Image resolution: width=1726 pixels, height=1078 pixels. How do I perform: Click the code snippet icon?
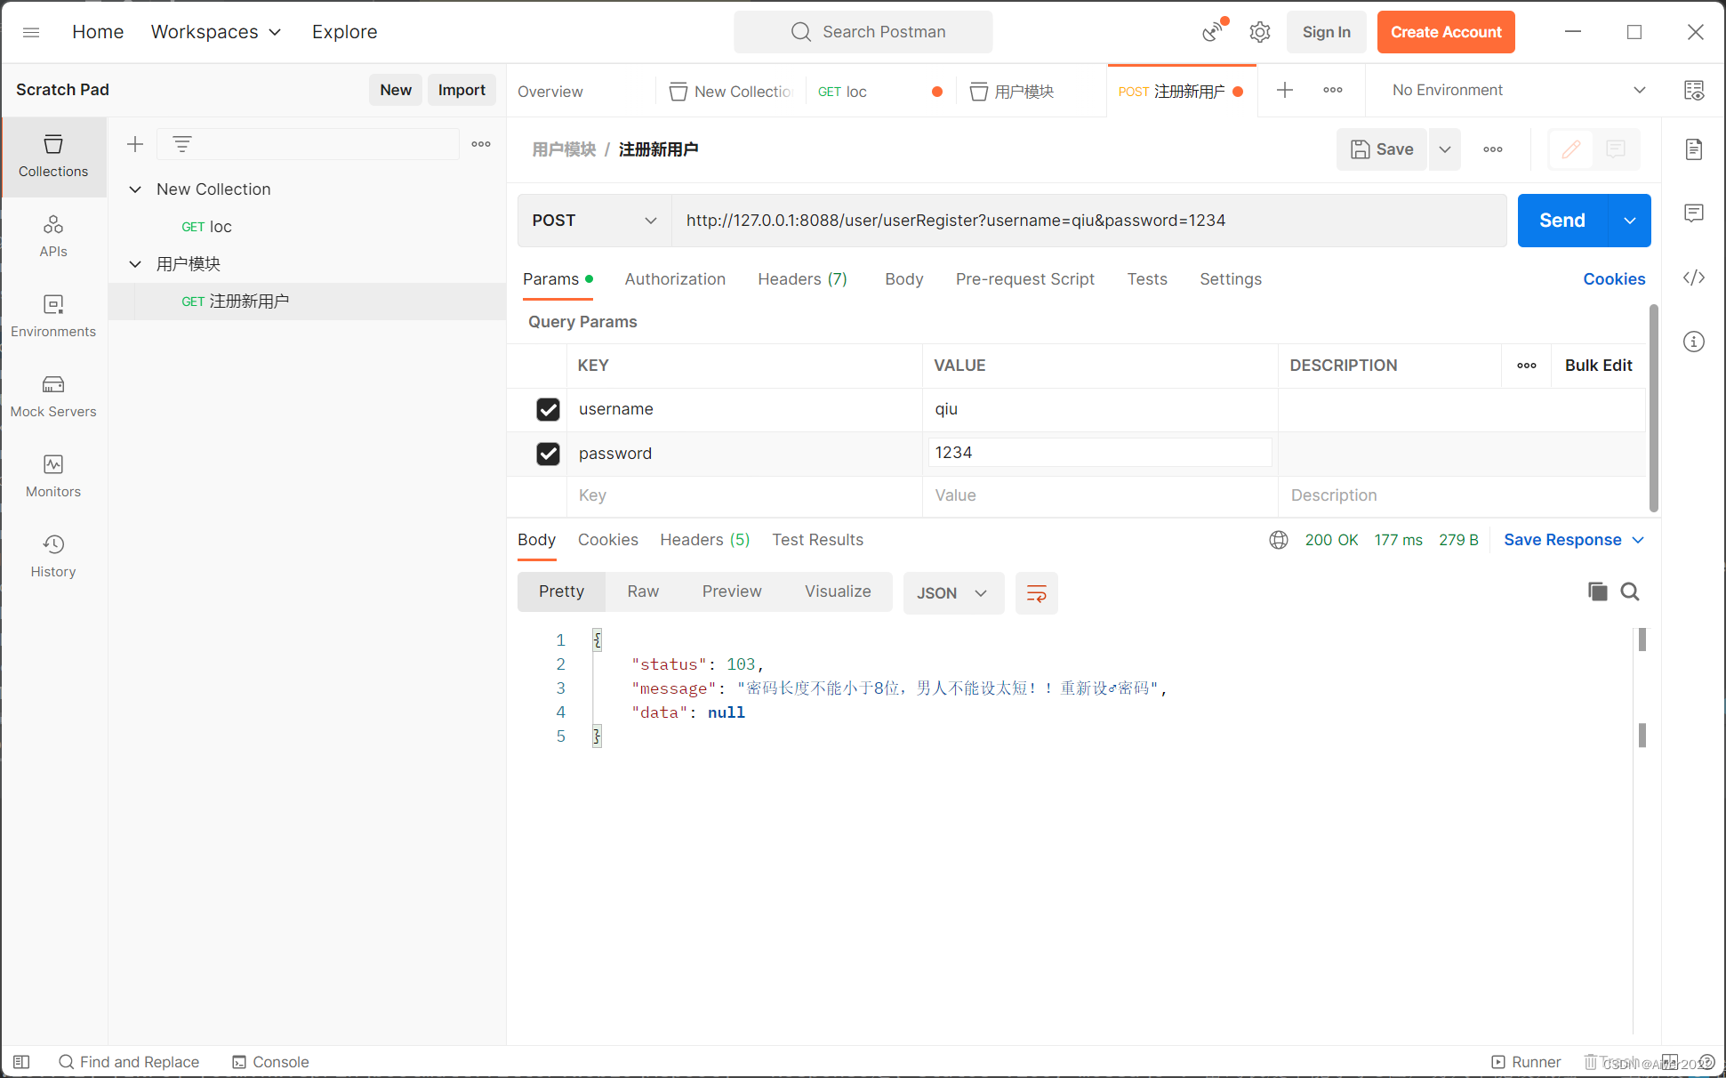pos(1693,278)
